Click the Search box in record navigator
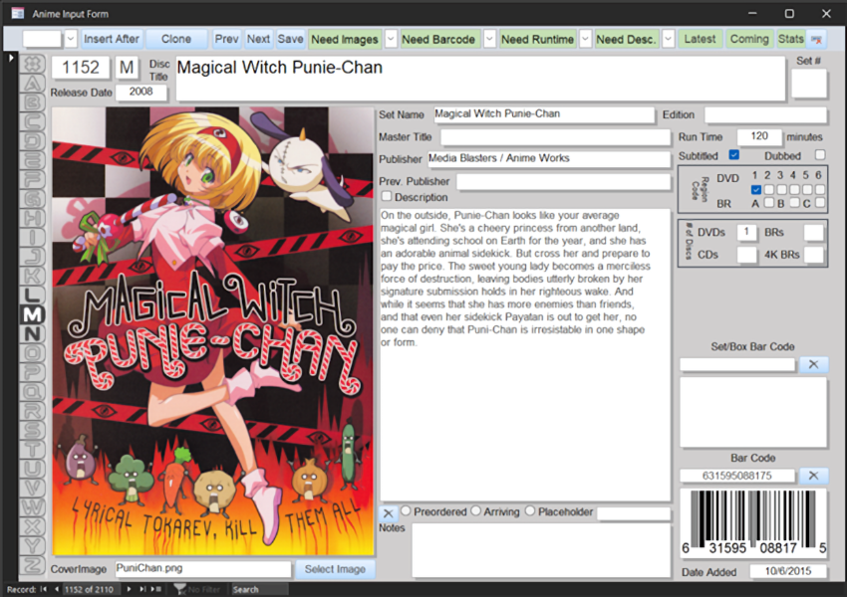This screenshot has height=597, width=847. click(x=259, y=589)
